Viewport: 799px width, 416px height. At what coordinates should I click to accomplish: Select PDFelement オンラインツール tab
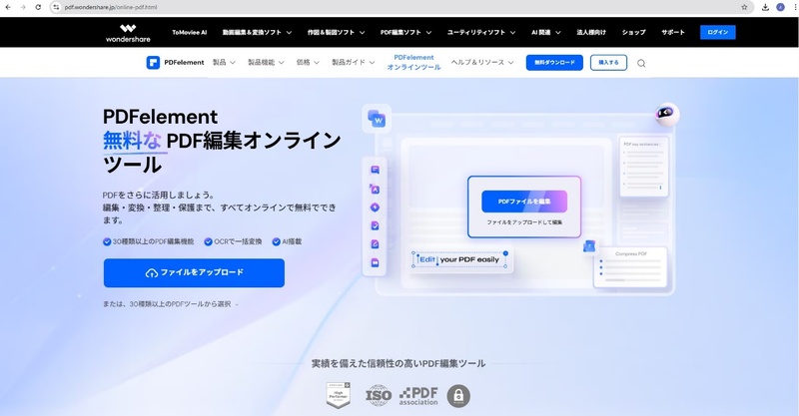click(413, 62)
